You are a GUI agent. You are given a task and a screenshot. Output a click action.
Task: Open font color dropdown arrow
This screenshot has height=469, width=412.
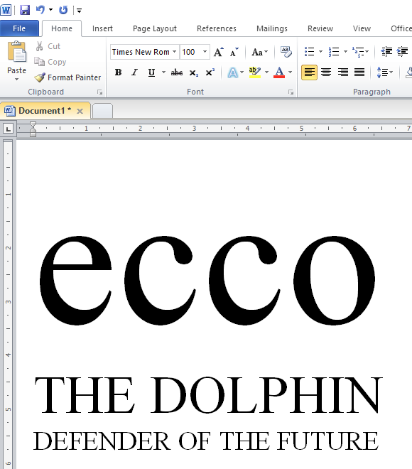tap(290, 72)
